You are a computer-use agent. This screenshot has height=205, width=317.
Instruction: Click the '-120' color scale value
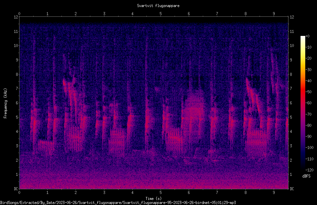pyautogui.click(x=309, y=170)
